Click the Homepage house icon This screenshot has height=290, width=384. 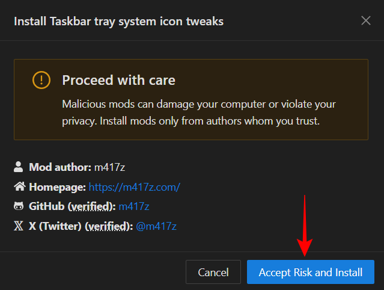point(18,187)
